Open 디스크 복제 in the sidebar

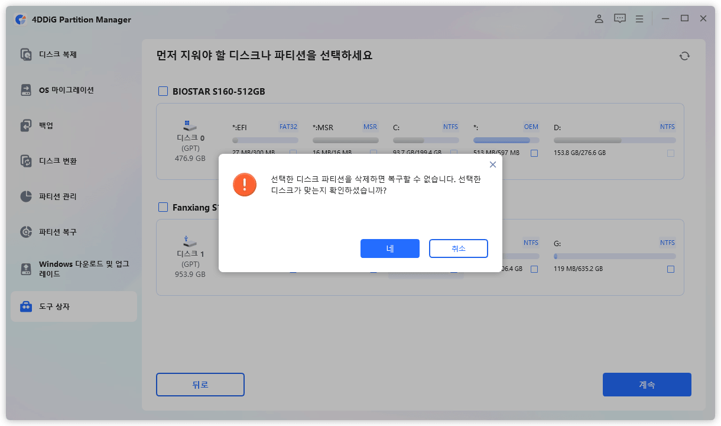point(74,54)
